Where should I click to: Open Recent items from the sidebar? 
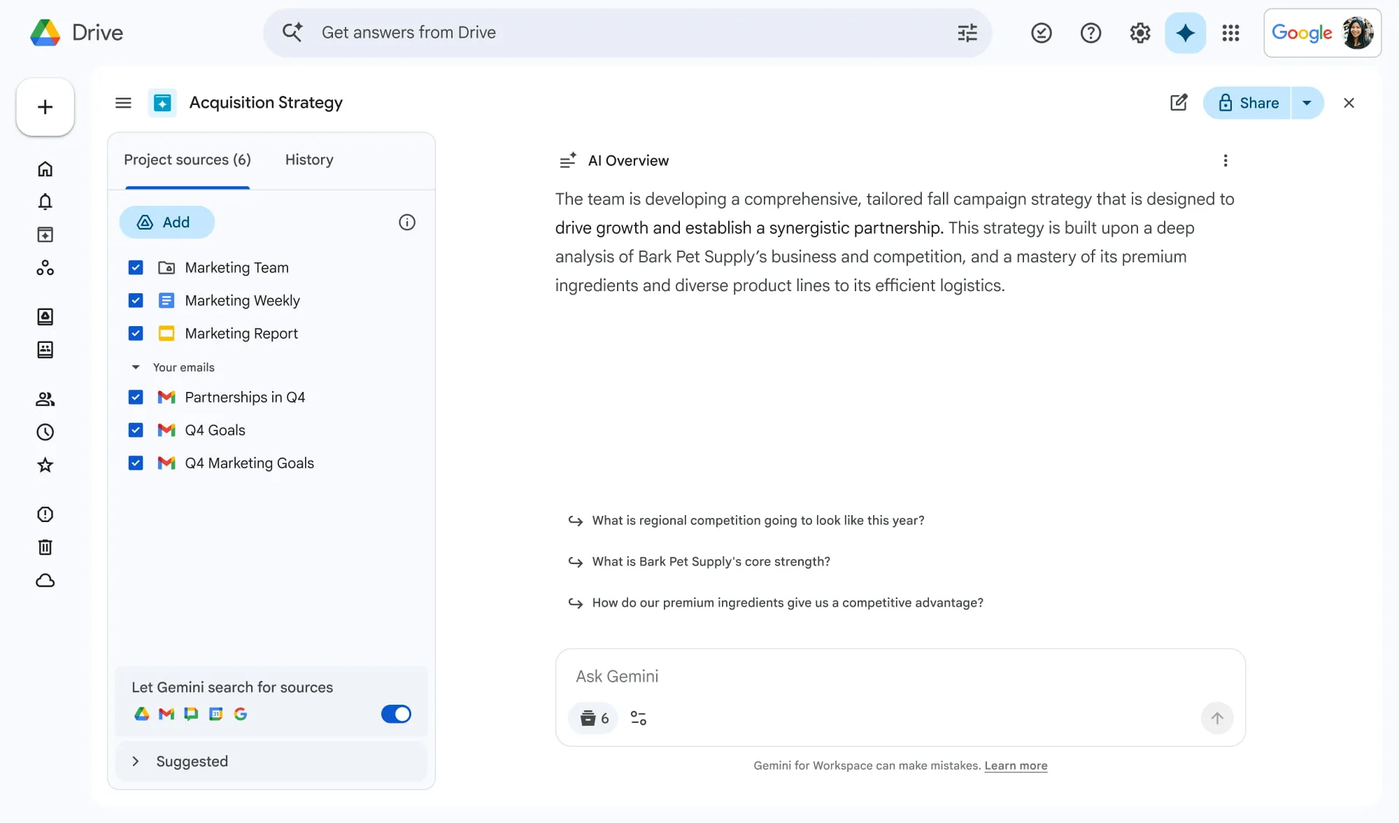click(45, 432)
